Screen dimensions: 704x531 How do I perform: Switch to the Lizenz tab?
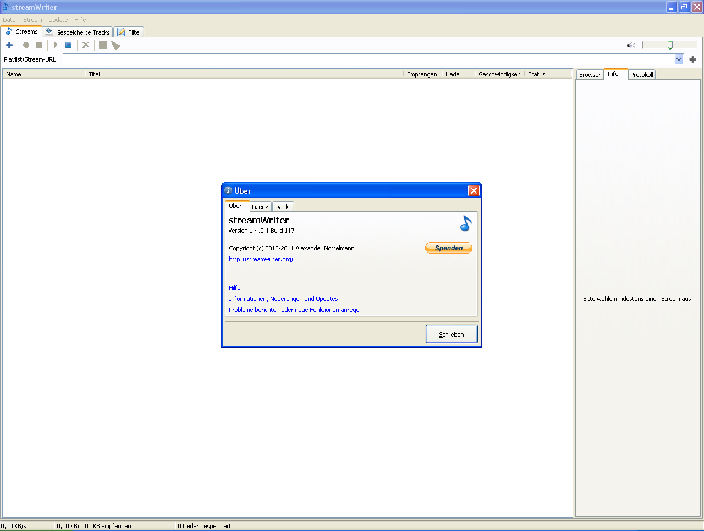260,207
